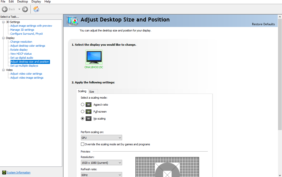Open the Perform scaling on dropdown
The height and width of the screenshot is (177, 282).
pos(101,138)
